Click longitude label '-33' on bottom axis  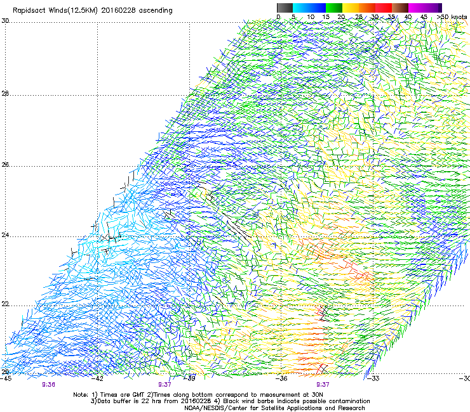point(373,378)
